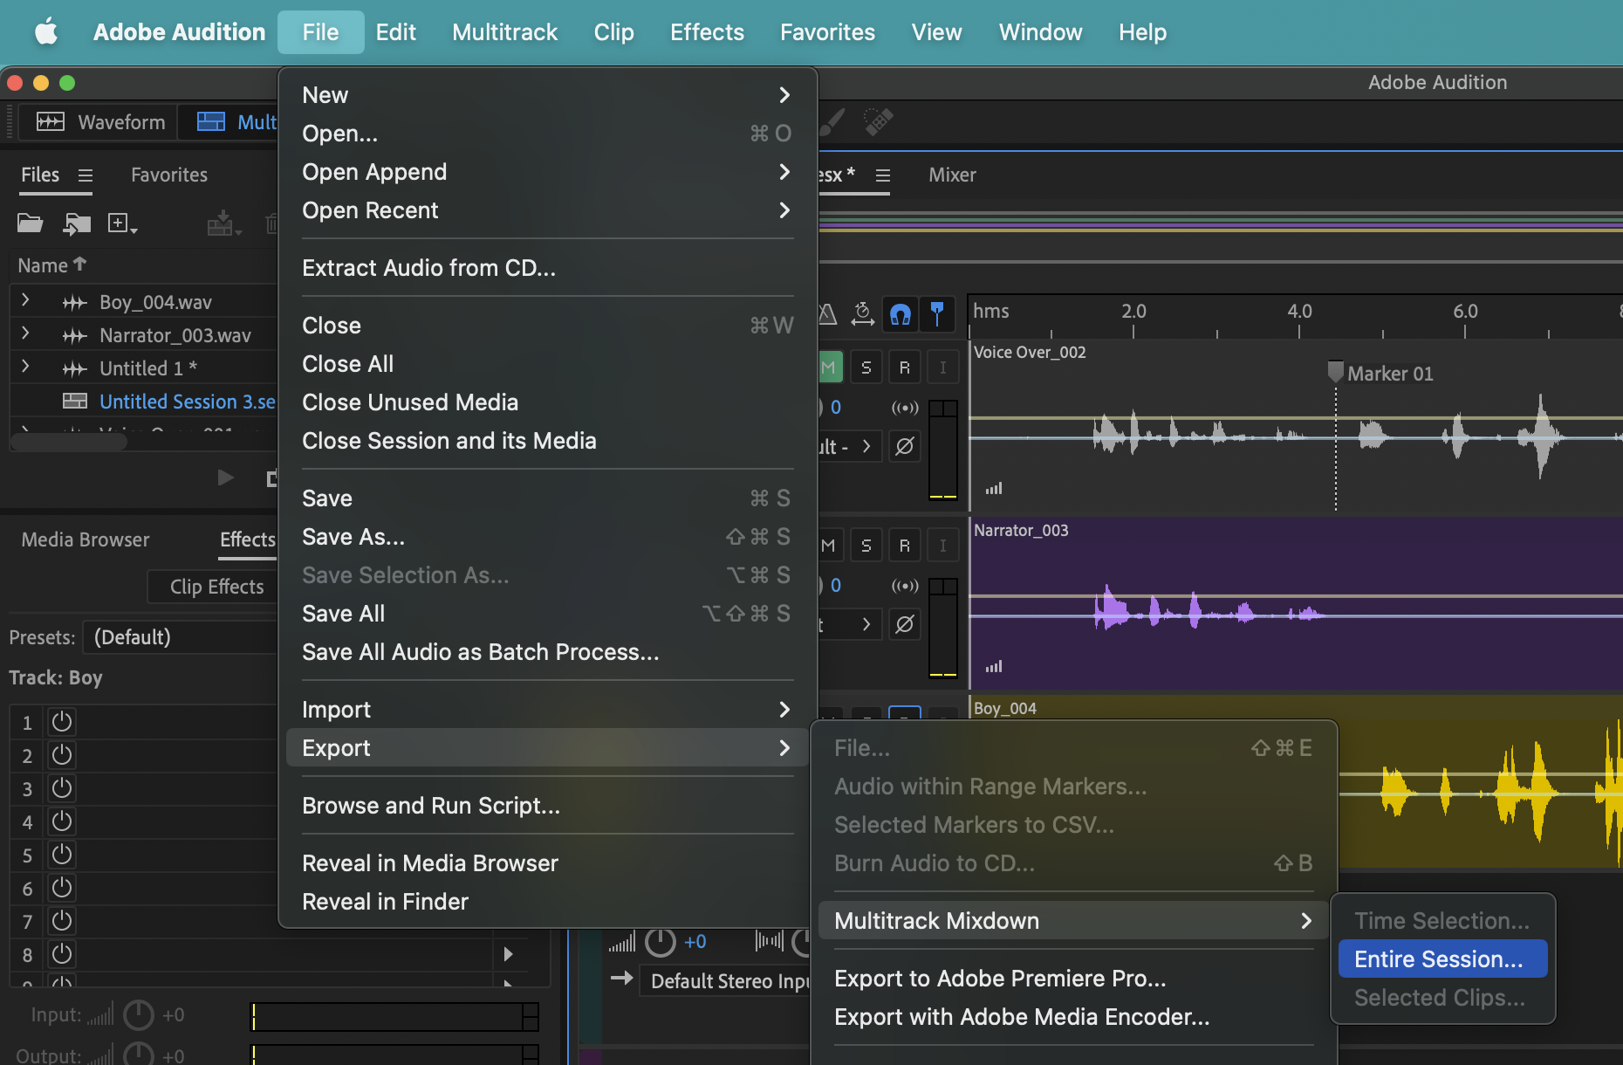The width and height of the screenshot is (1623, 1065).
Task: Click the stereo surround icon on Voice Over track
Action: point(905,408)
